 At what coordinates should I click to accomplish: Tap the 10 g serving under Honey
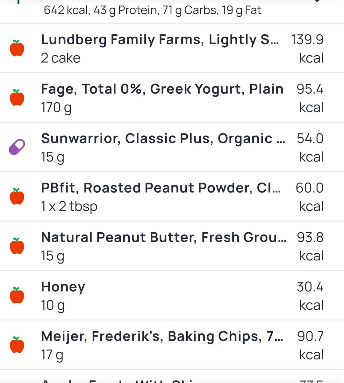coord(53,306)
